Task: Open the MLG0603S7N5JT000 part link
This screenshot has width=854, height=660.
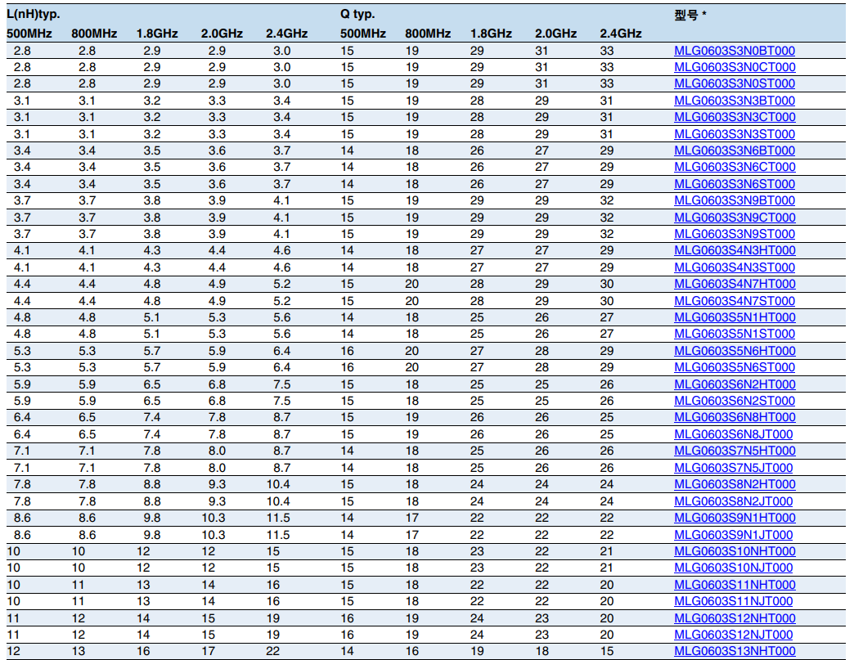Action: 733,467
